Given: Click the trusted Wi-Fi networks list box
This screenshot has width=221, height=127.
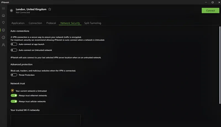Looking at the screenshot, I should [46, 120].
